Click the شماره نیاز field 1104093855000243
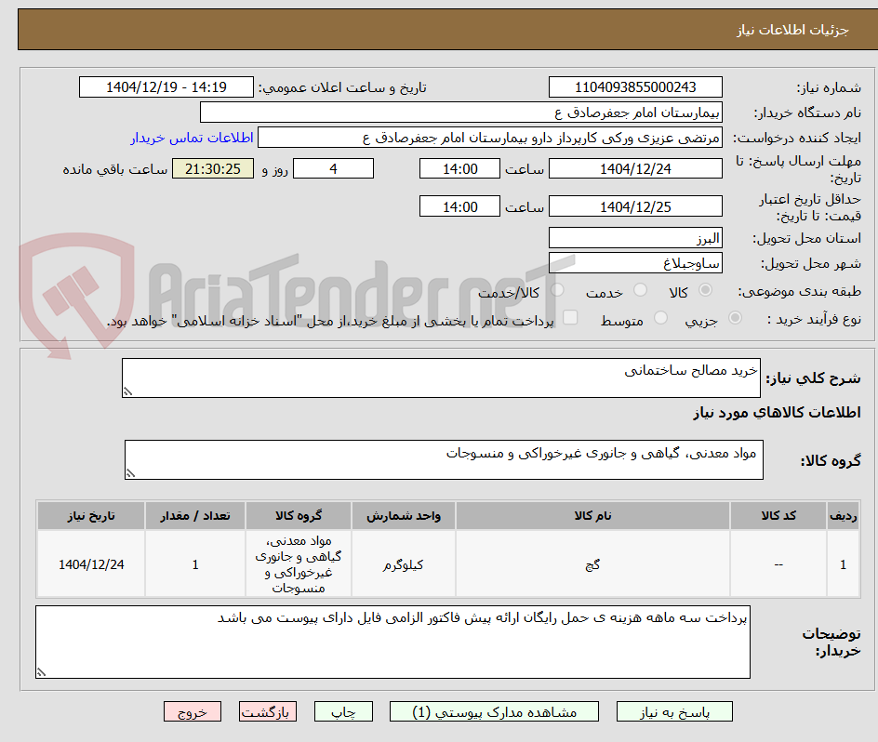 pos(635,87)
